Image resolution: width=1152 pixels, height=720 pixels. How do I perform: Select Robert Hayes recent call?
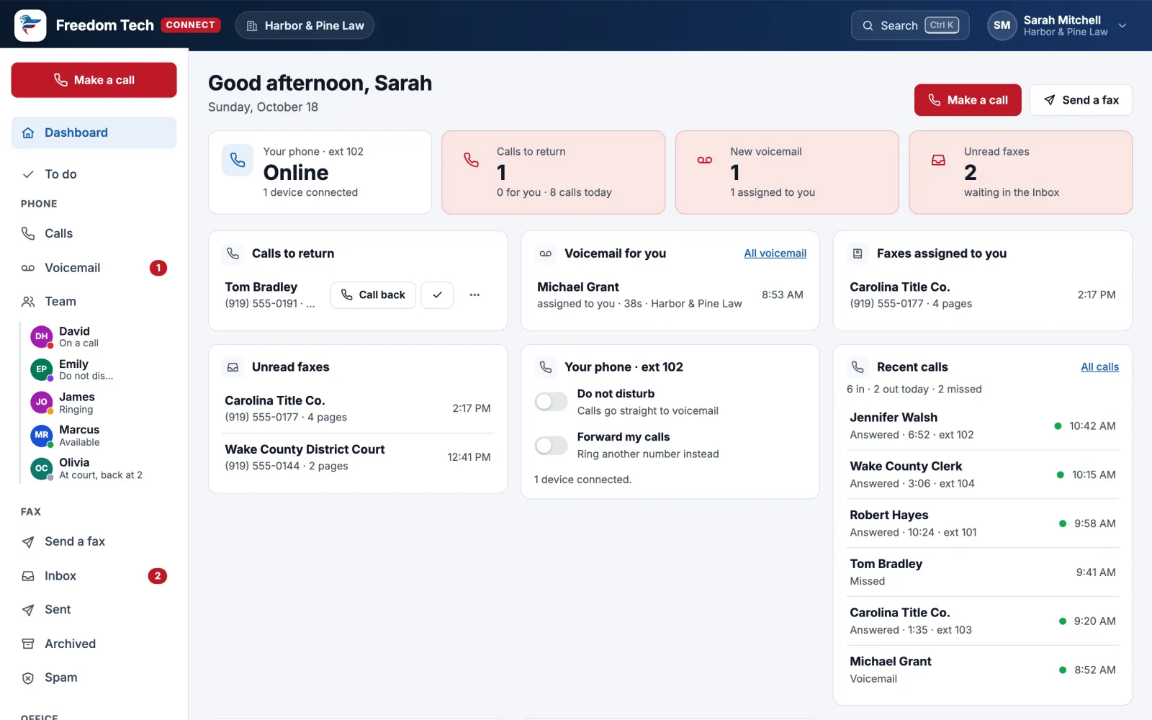click(983, 523)
